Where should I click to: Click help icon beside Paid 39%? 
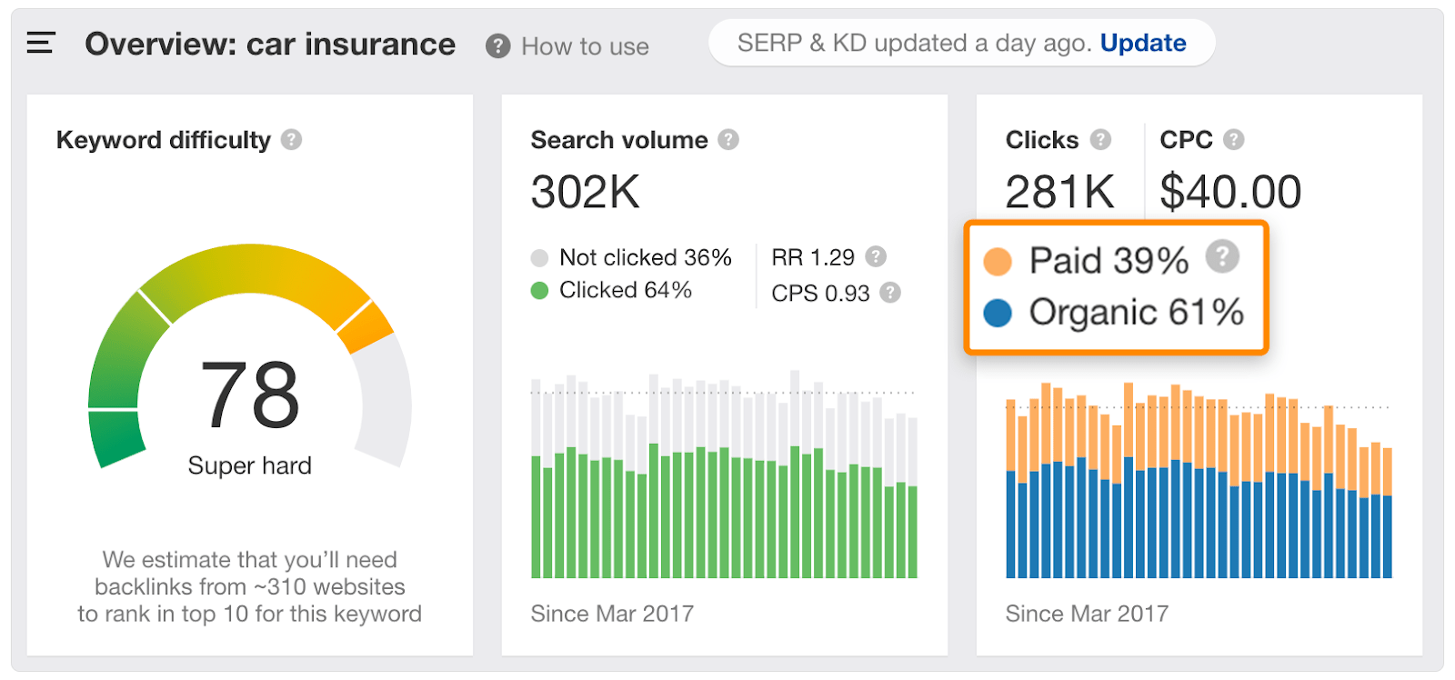point(1222,256)
